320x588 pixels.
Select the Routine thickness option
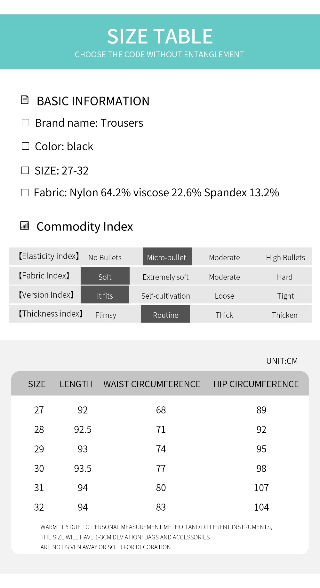[x=165, y=314]
